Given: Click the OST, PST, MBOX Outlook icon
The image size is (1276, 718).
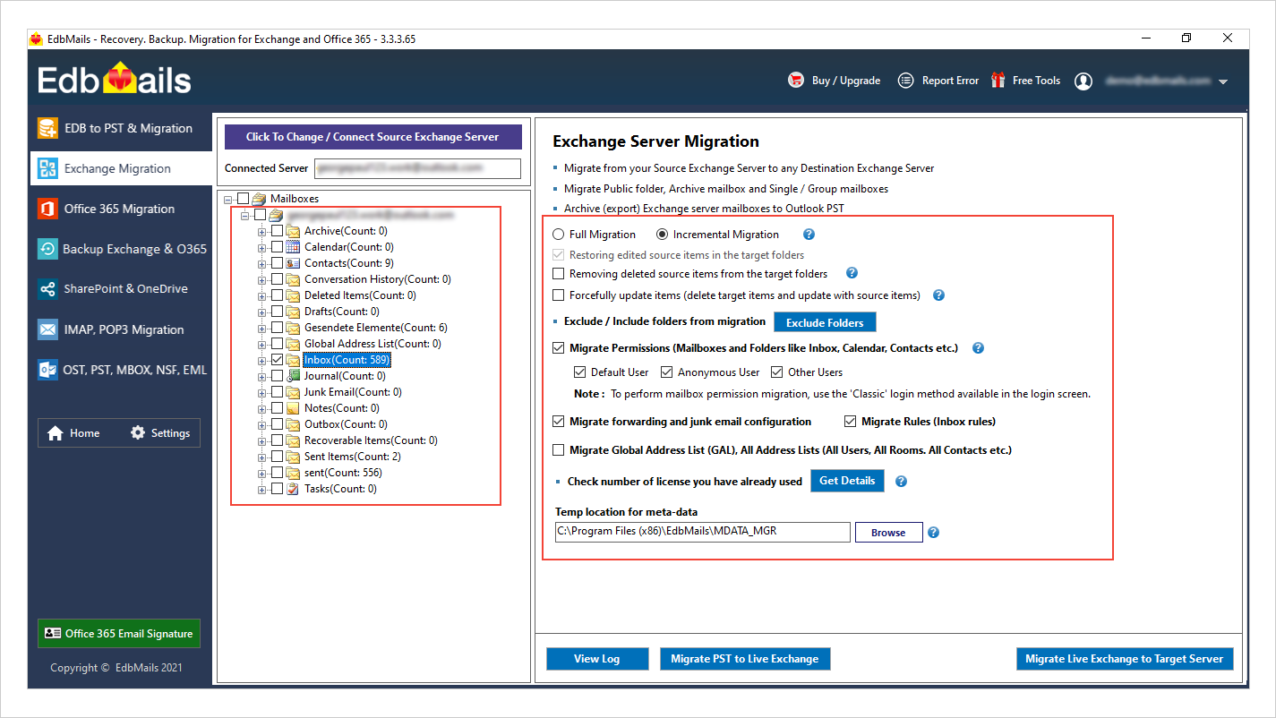Looking at the screenshot, I should 47,370.
